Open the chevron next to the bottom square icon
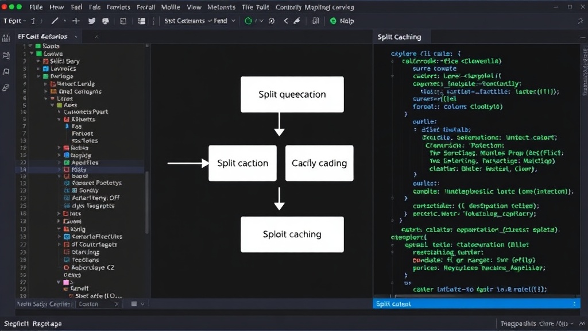 coord(142,304)
